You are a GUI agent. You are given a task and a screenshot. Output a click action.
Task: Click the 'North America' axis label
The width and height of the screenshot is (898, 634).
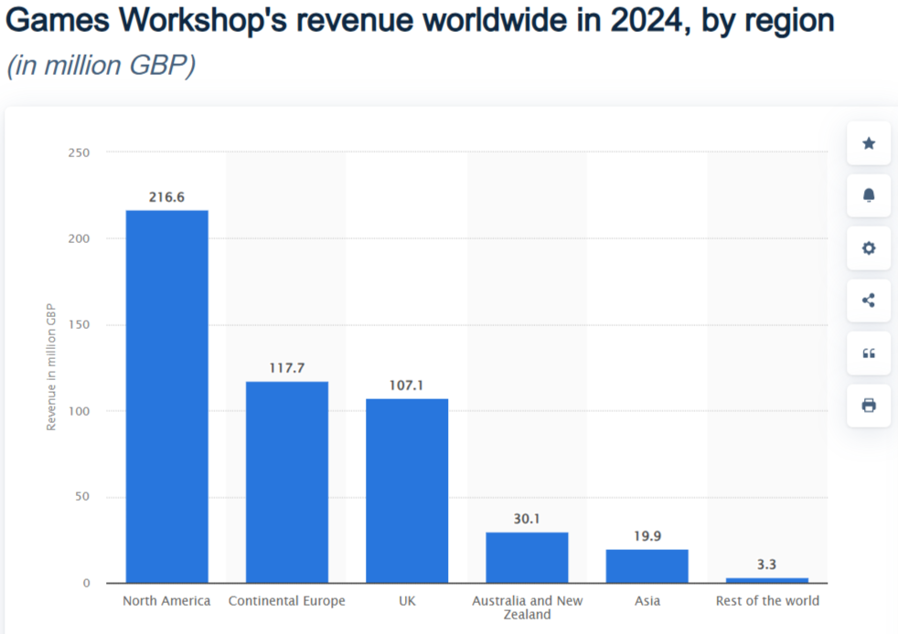pyautogui.click(x=166, y=601)
